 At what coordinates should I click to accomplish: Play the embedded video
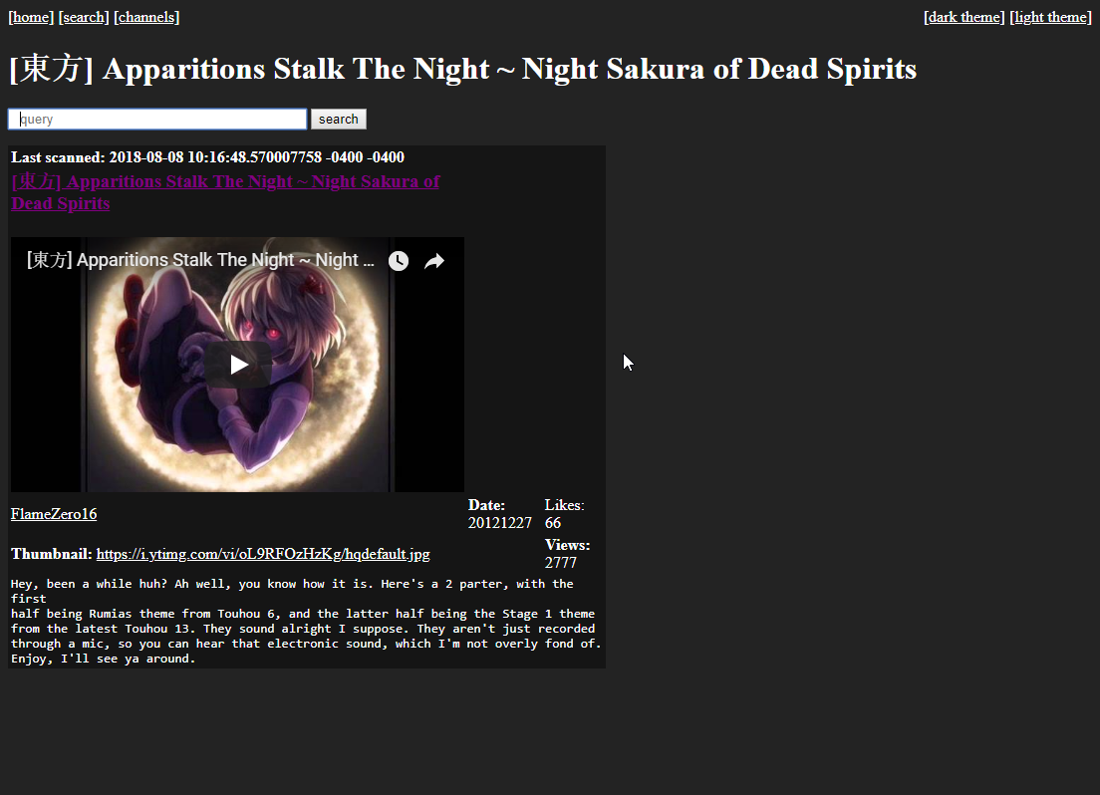pyautogui.click(x=238, y=365)
